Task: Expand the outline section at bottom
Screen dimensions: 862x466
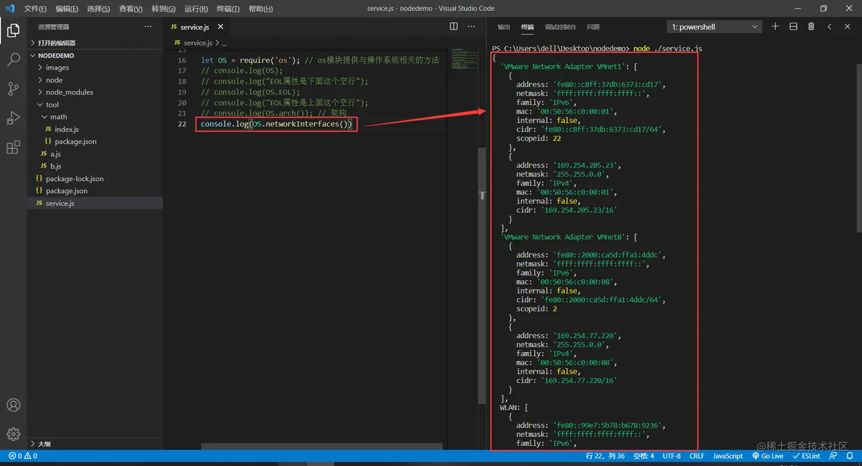Action: click(x=95, y=444)
